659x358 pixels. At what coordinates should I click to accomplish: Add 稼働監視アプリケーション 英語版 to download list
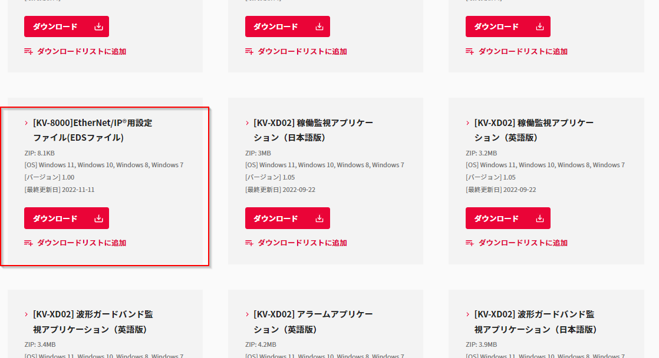(x=516, y=243)
